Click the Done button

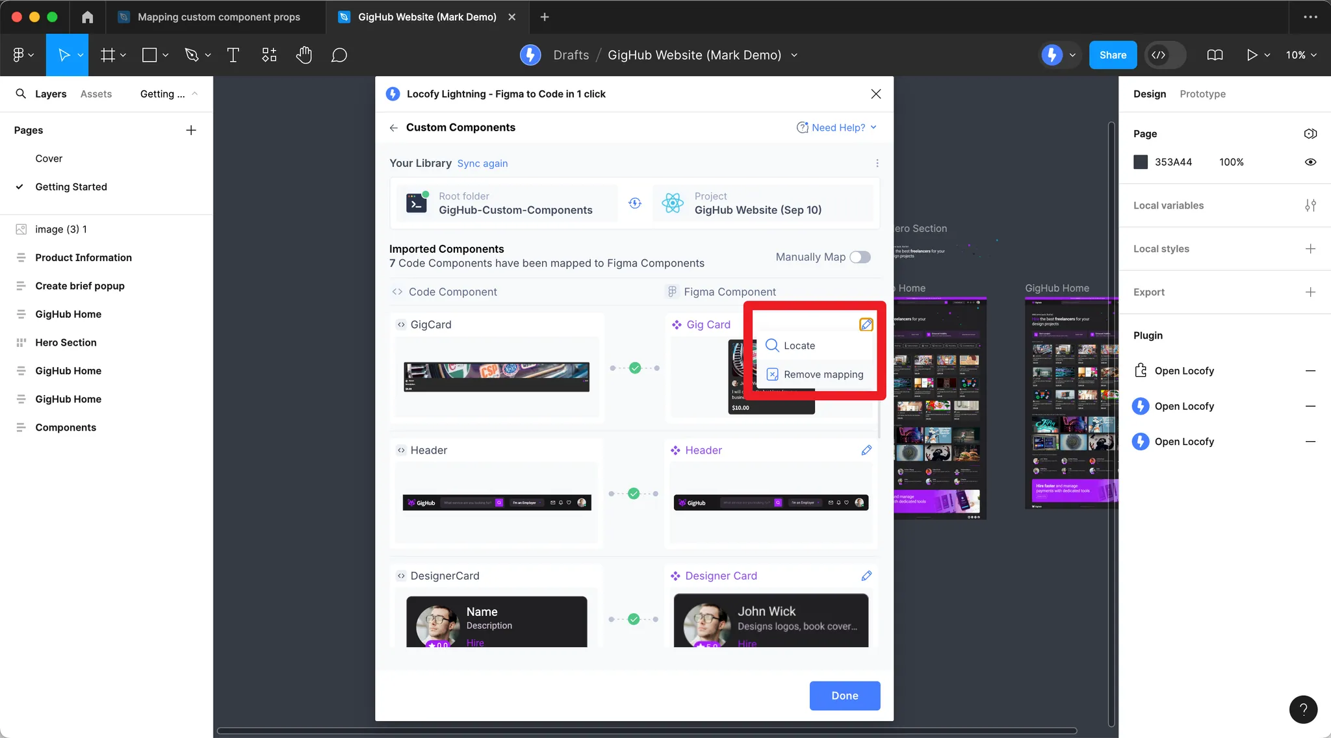pyautogui.click(x=844, y=695)
